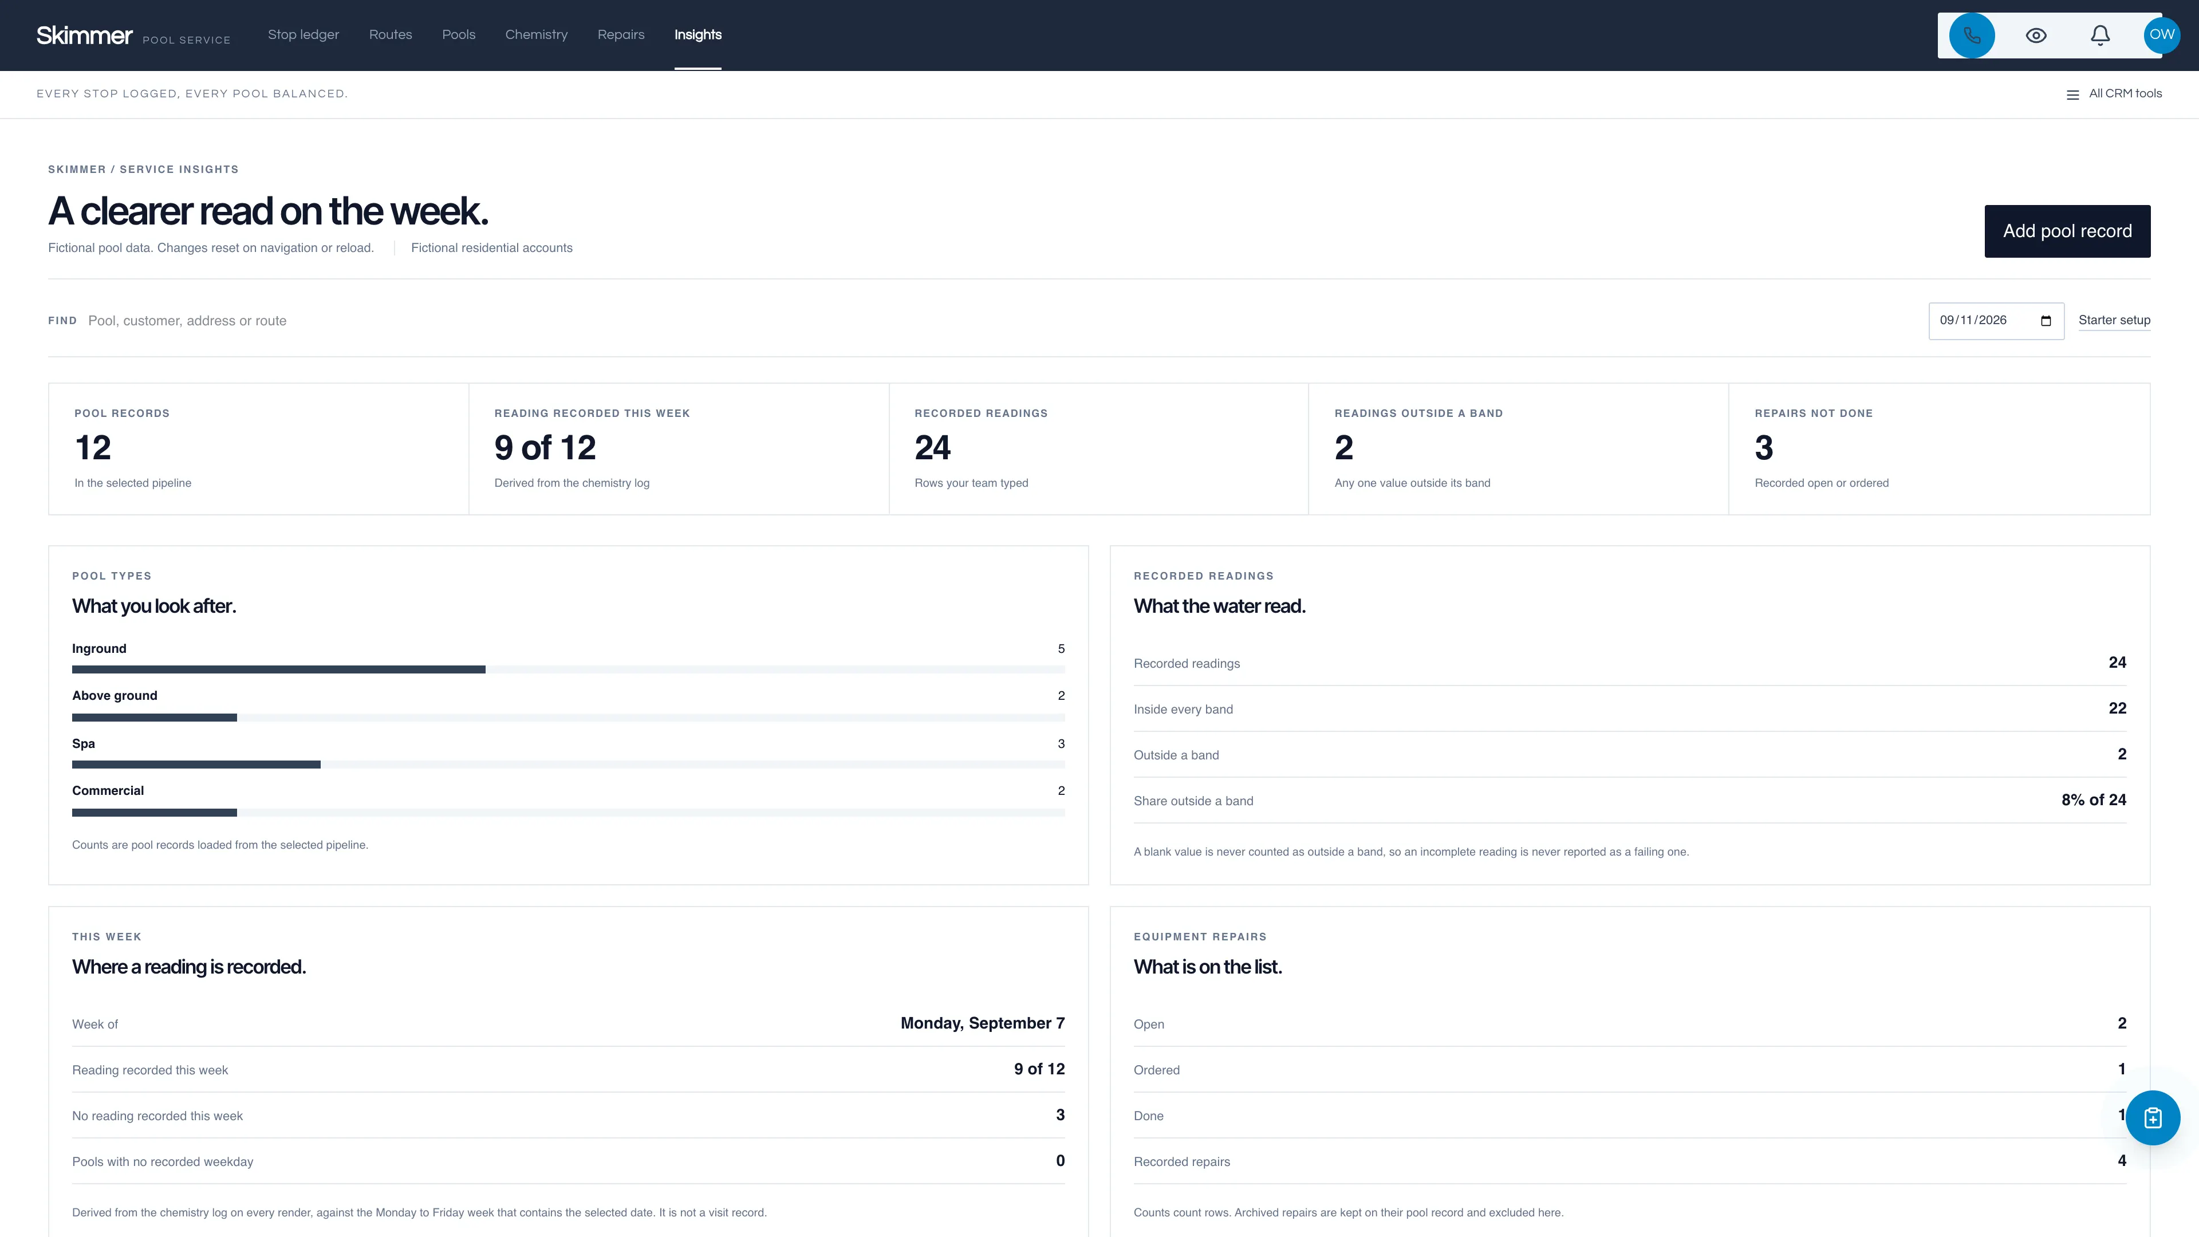Select the Pool Records 12 card
2199x1237 pixels.
coord(259,449)
